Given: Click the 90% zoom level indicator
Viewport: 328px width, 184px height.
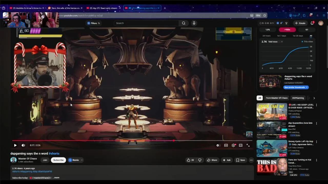Looking at the screenshot, I should (258, 15).
